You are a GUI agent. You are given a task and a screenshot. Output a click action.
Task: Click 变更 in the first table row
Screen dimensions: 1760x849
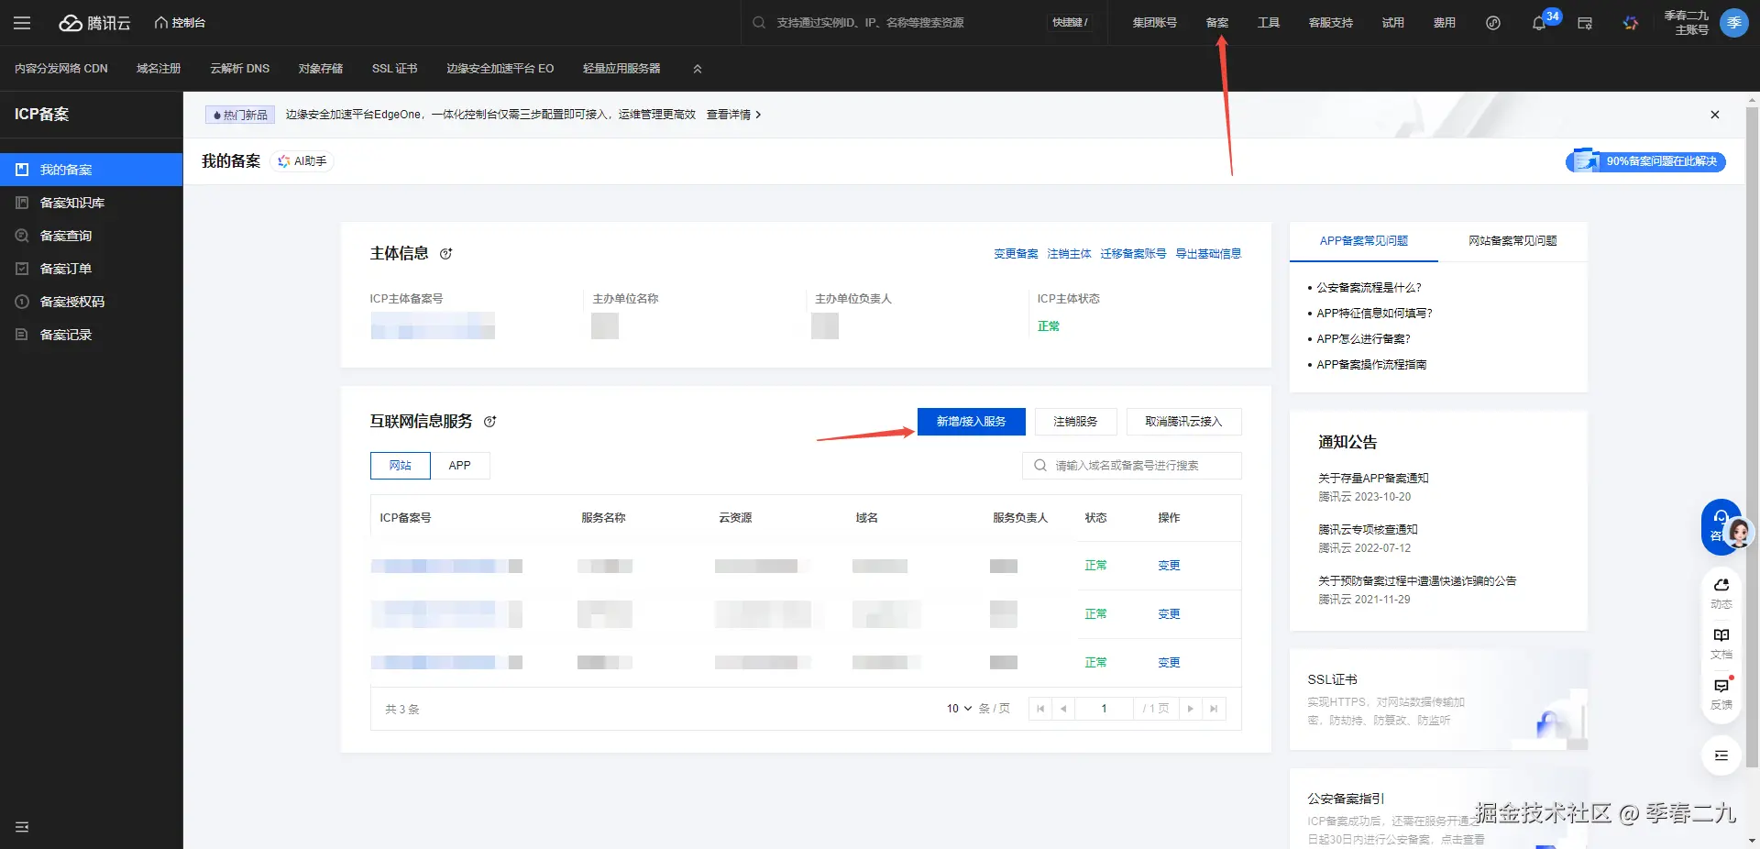[x=1169, y=566]
